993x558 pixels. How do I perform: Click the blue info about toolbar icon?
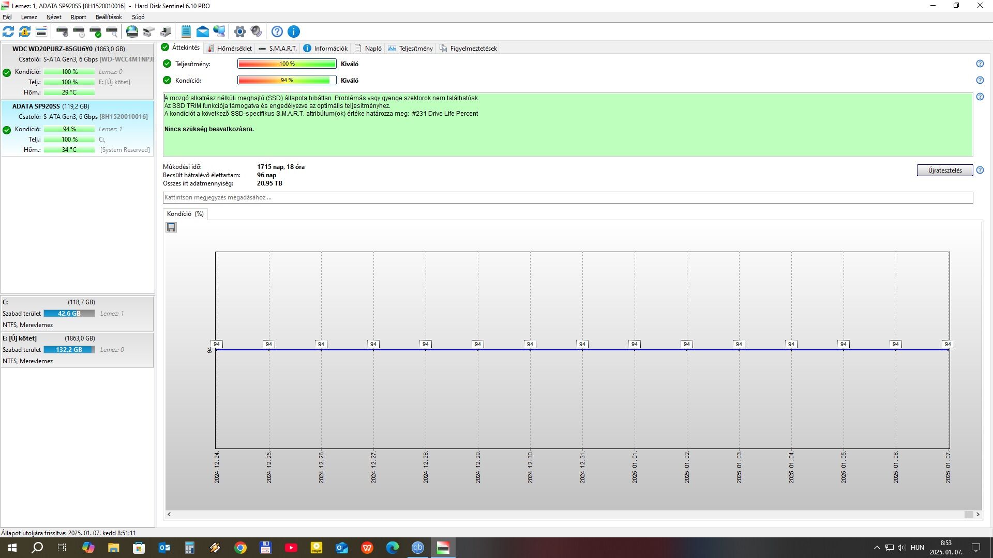294,32
